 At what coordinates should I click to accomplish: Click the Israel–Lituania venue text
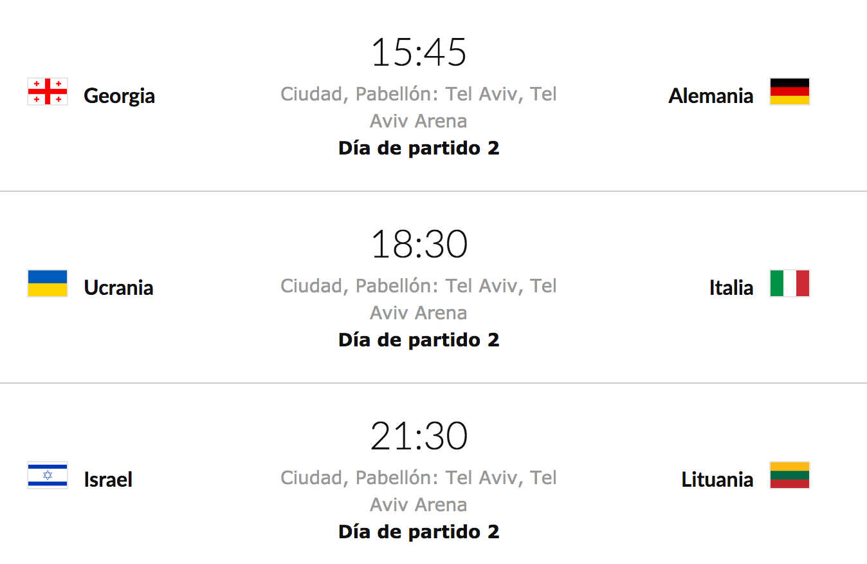419,491
